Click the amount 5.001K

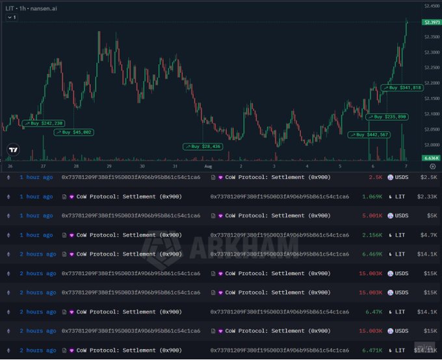click(372, 216)
